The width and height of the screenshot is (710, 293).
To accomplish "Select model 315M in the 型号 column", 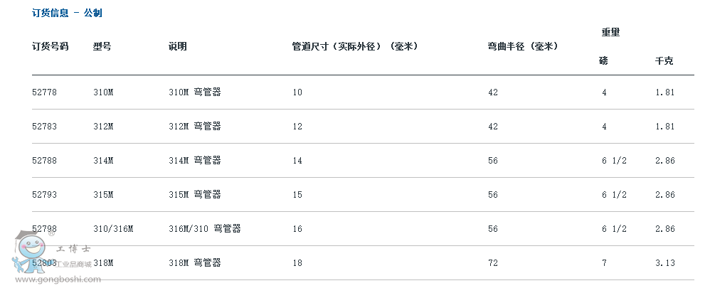I will [103, 195].
